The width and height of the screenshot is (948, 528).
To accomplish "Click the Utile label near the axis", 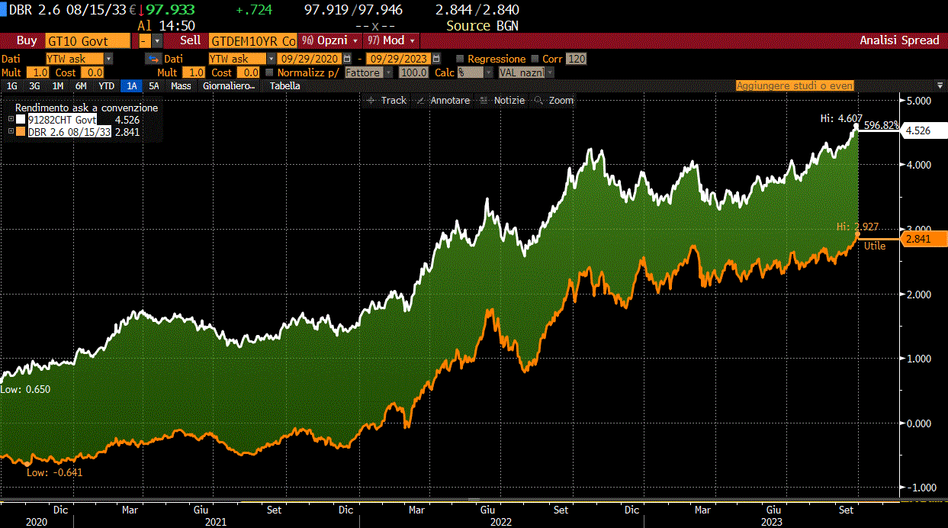I will pyautogui.click(x=874, y=246).
